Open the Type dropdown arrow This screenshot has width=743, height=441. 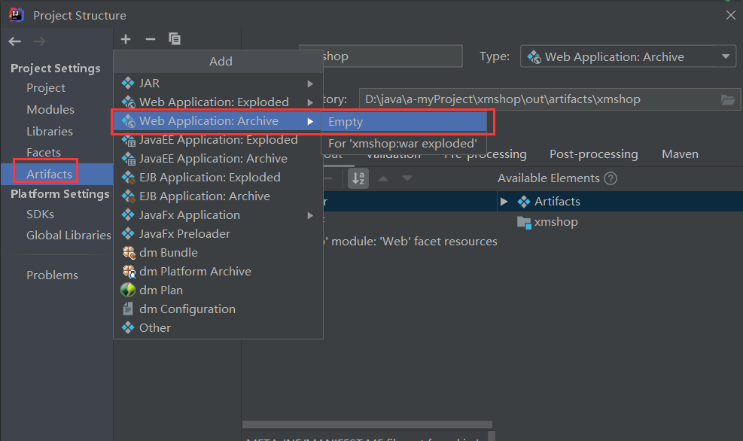(x=726, y=56)
